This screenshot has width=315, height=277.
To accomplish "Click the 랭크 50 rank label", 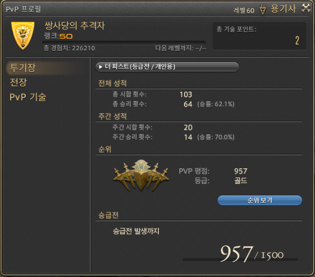I will tap(58, 36).
